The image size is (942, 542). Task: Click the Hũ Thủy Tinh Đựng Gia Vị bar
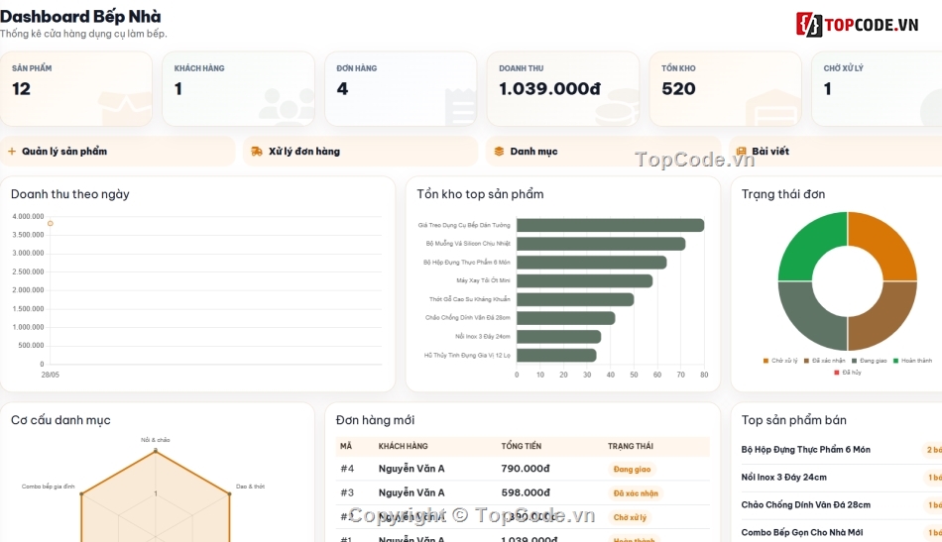556,356
